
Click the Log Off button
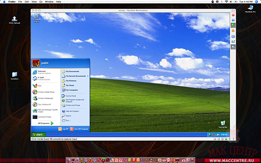(x=63, y=129)
